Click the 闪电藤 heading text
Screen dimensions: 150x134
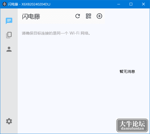(x=31, y=16)
